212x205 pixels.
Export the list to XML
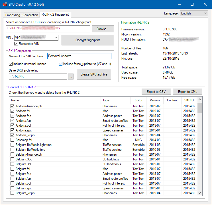pyautogui.click(x=187, y=92)
